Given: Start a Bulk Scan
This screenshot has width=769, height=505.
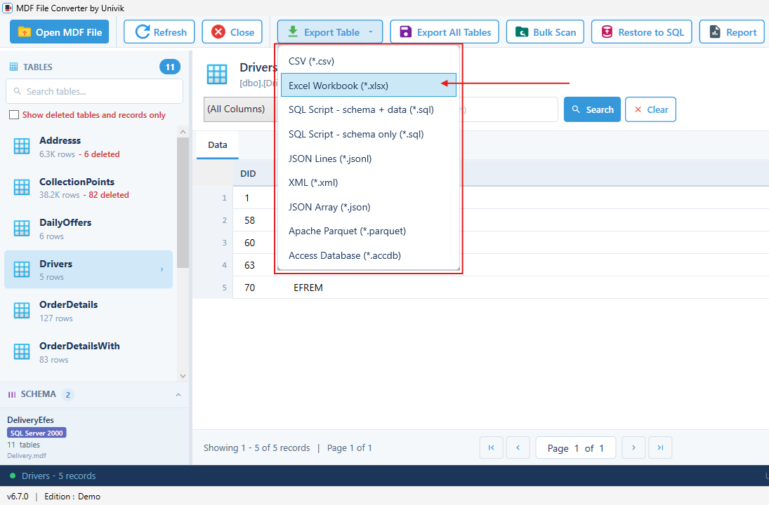Looking at the screenshot, I should pyautogui.click(x=545, y=32).
